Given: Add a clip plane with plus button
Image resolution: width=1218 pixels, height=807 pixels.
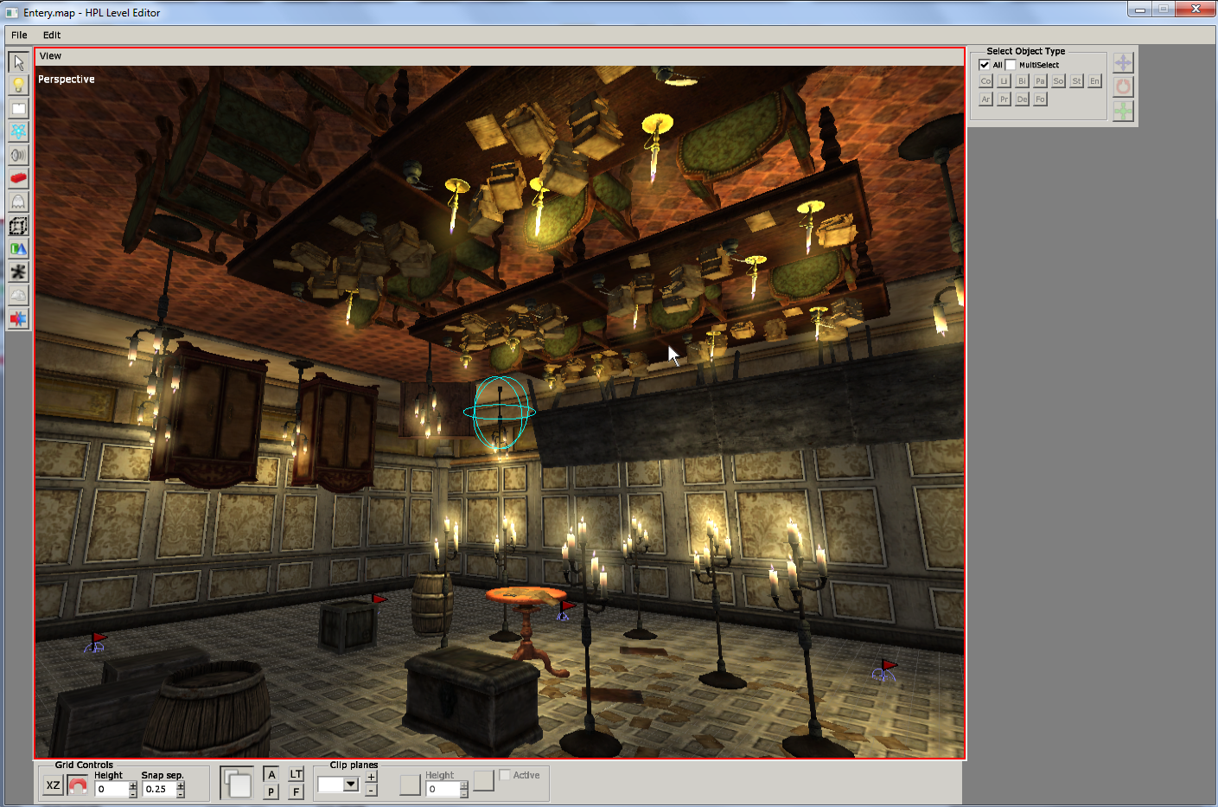Looking at the screenshot, I should 371,777.
